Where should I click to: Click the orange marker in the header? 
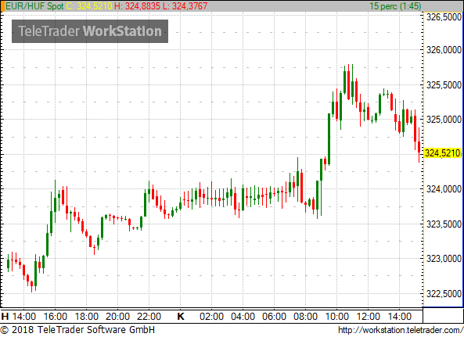pos(2,6)
